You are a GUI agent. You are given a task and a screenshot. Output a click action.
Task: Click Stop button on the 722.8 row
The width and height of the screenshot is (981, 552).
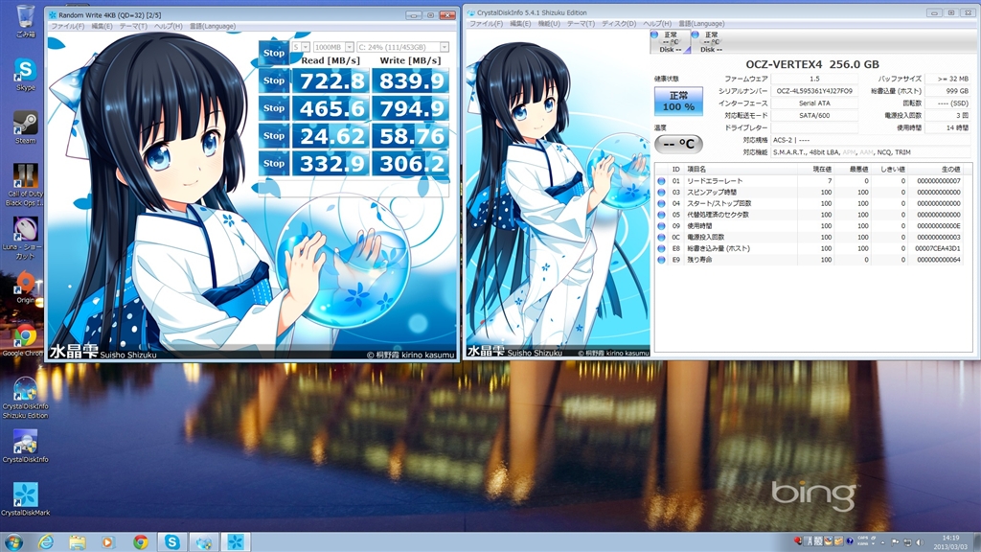273,80
